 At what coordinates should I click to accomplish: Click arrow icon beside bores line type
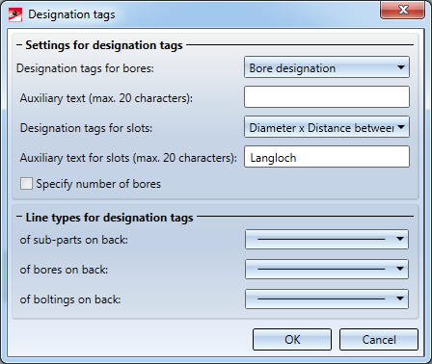(400, 269)
